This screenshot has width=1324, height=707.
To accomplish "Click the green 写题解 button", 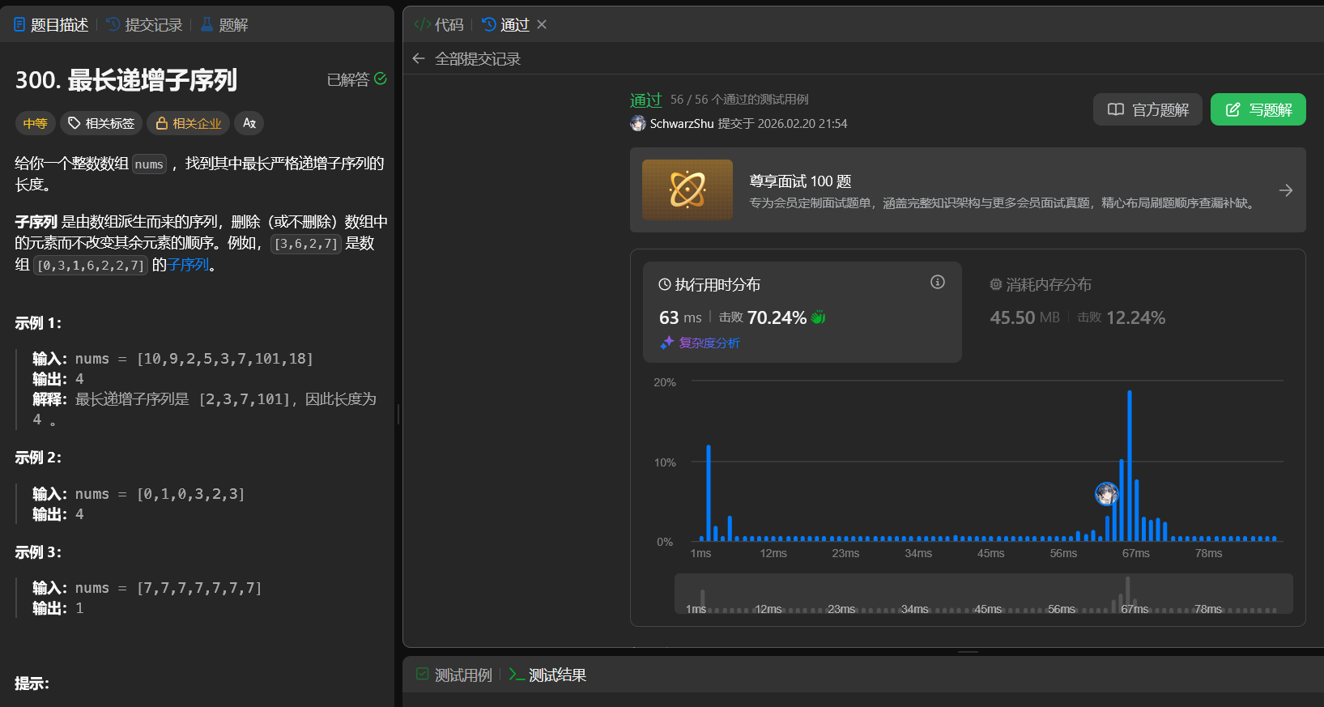I will (x=1258, y=109).
